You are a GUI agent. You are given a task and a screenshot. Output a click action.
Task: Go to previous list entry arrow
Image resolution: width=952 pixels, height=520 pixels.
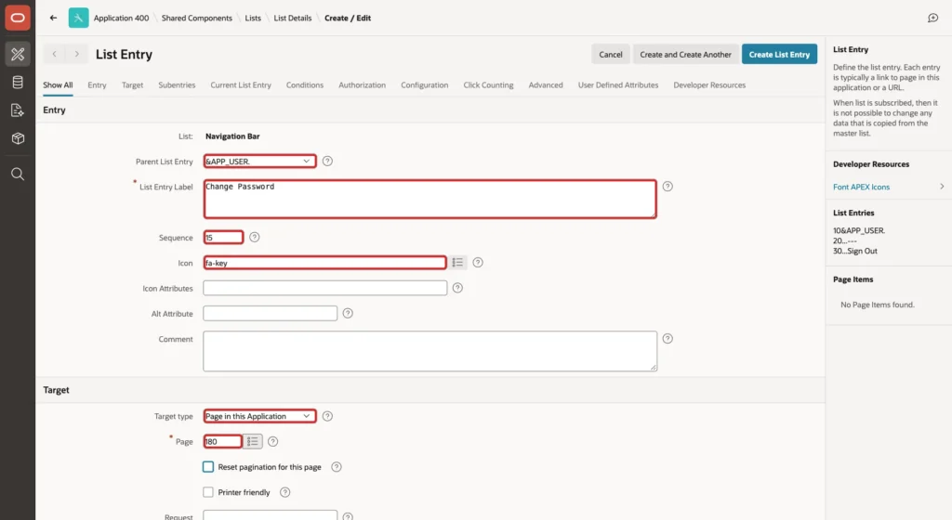(x=54, y=54)
